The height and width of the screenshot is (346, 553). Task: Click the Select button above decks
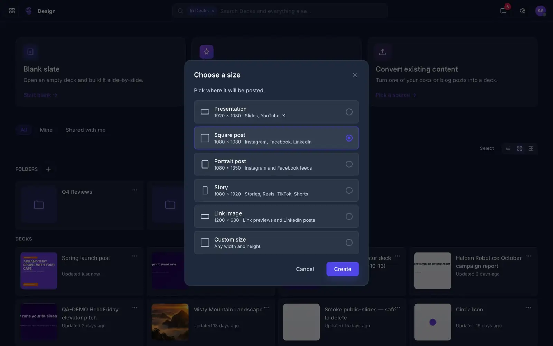pos(487,148)
